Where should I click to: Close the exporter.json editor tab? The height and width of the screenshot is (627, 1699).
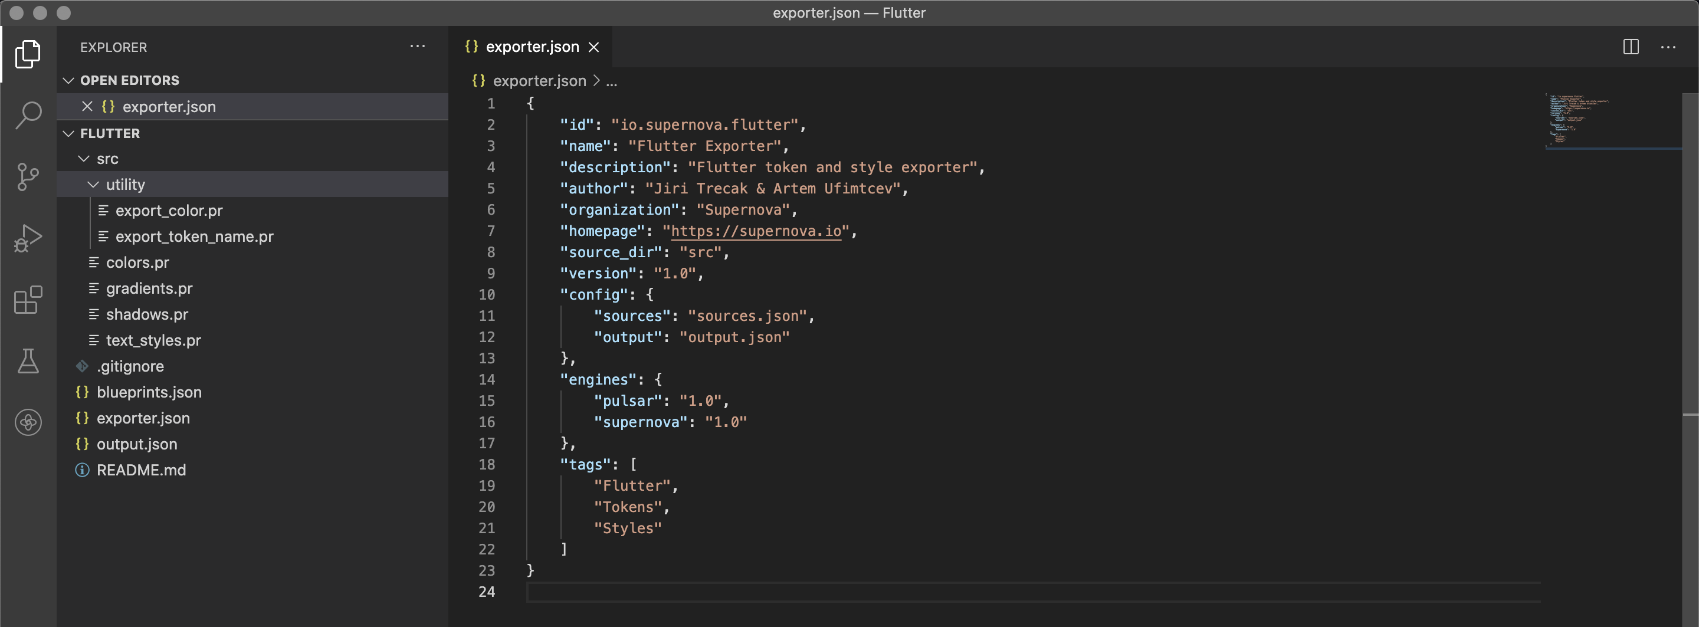point(593,47)
